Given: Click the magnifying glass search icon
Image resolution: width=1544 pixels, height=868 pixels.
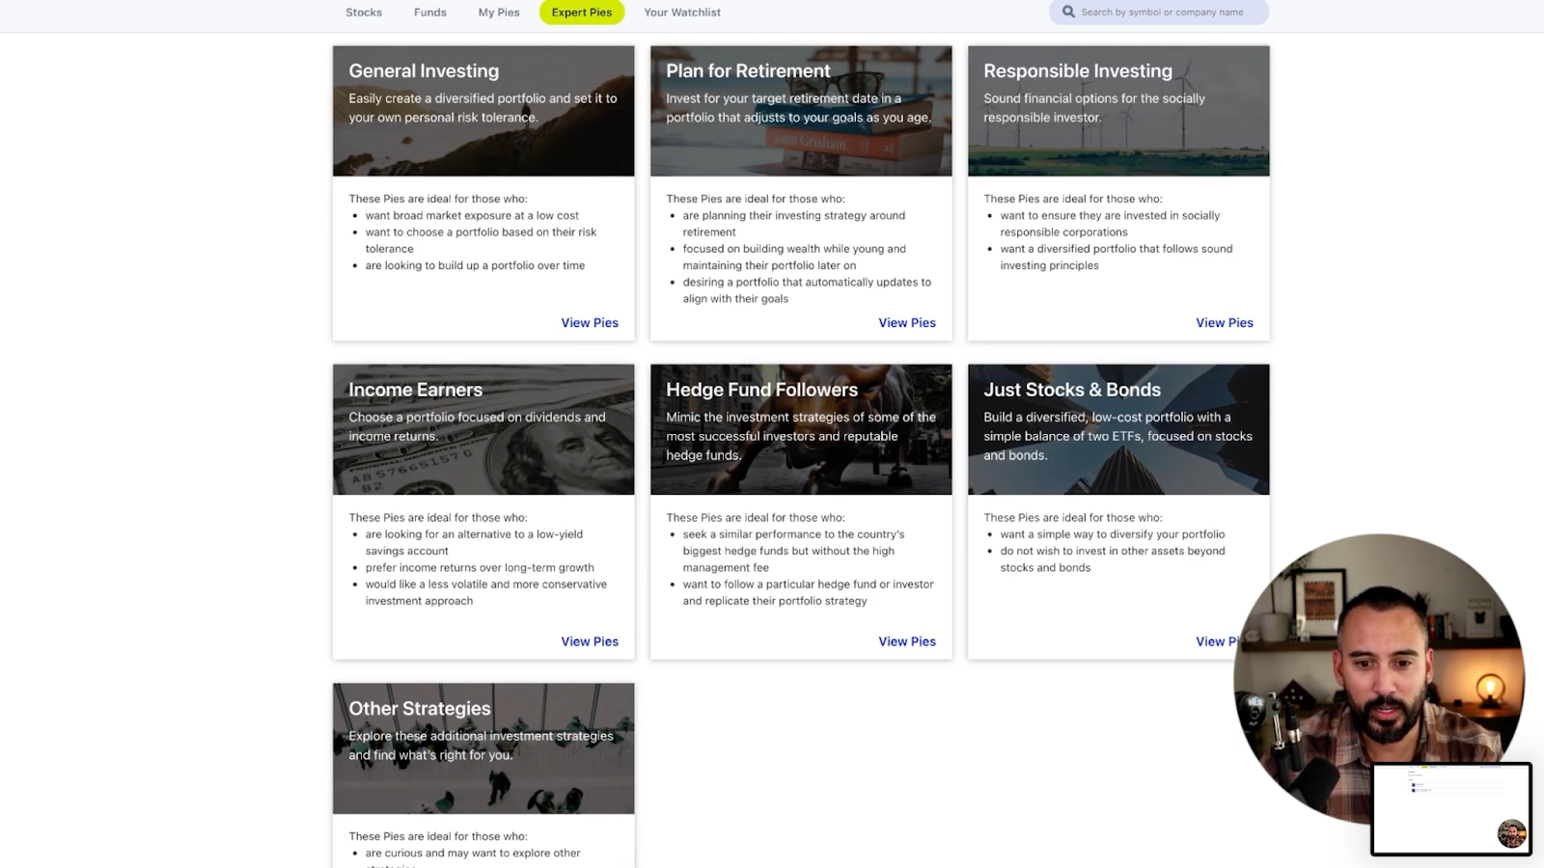Looking at the screenshot, I should click(1068, 13).
